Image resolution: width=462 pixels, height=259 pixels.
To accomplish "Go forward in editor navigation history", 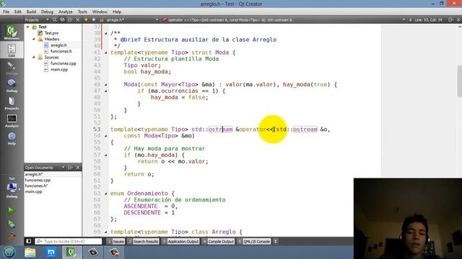I will [94, 19].
